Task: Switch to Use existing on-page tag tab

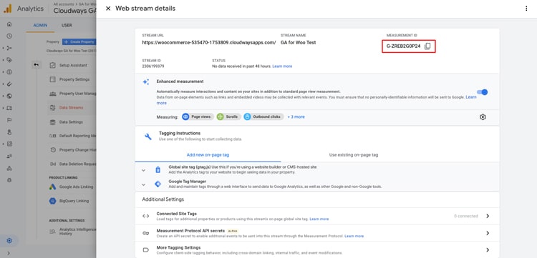Action: pyautogui.click(x=354, y=155)
